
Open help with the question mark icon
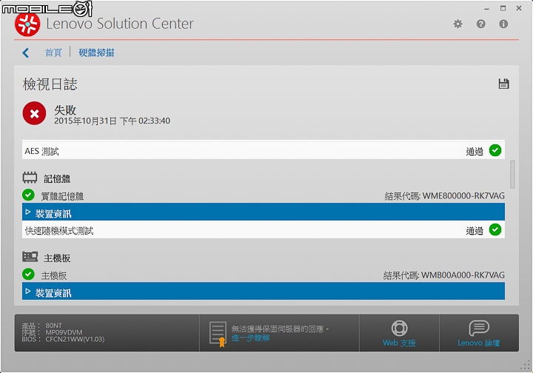[480, 24]
